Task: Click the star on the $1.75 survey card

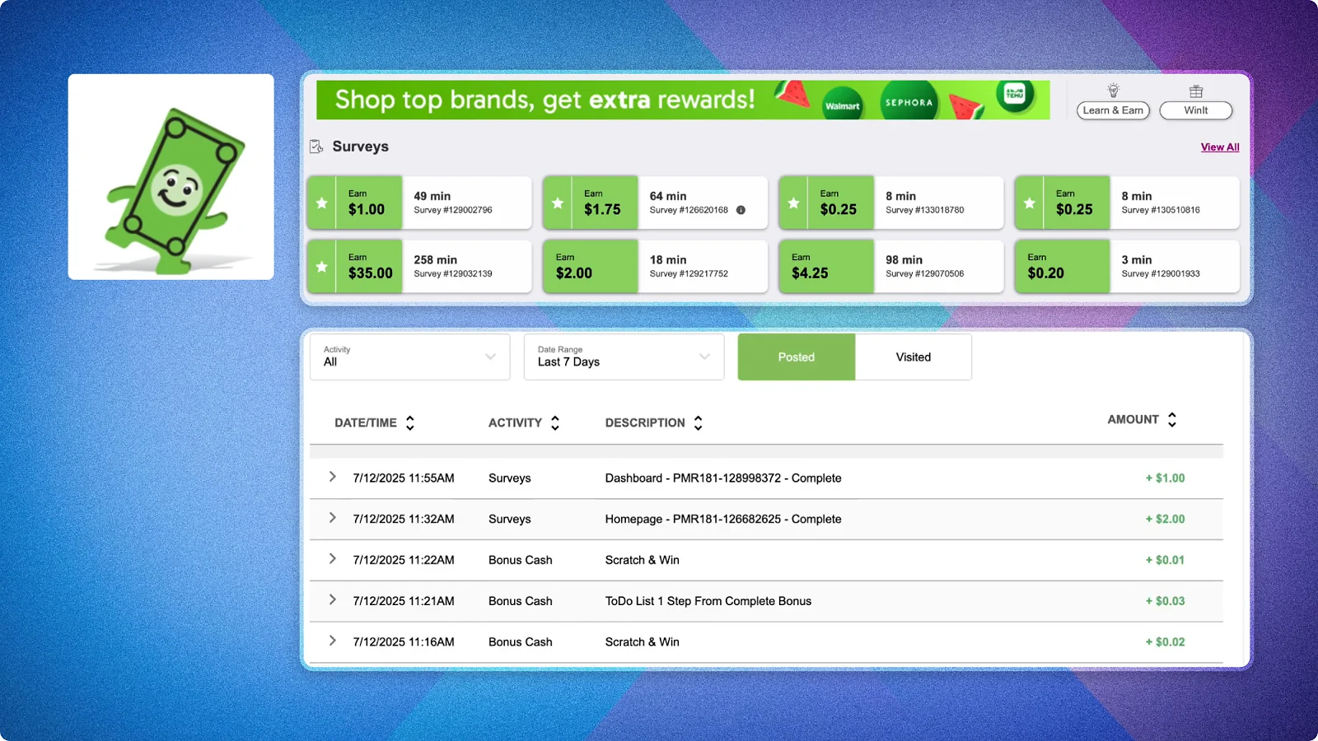Action: (558, 203)
